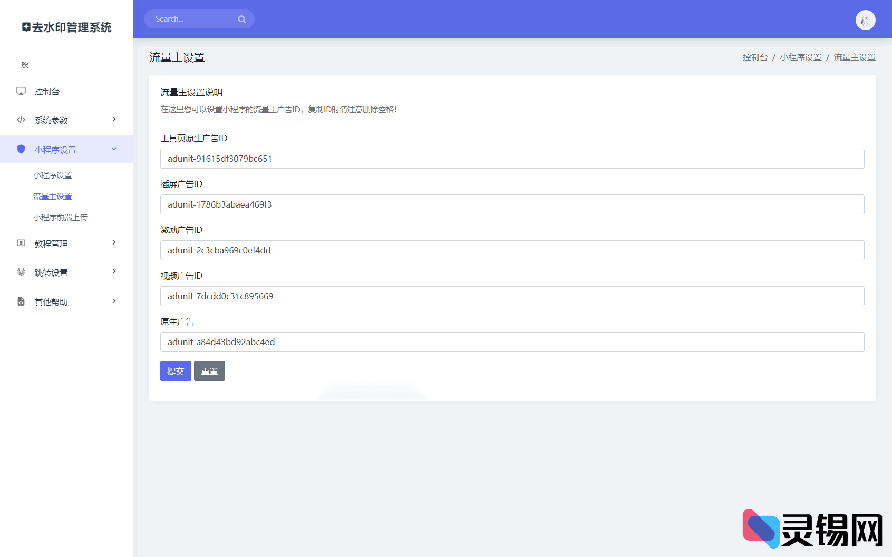
Task: Click the fingerprint icon beside 跳转设置
Action: coord(21,272)
